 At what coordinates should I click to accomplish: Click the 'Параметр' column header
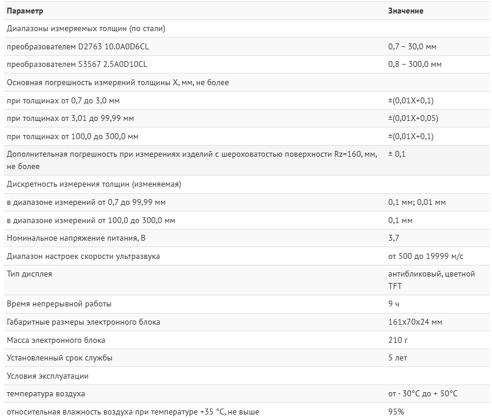pos(24,11)
